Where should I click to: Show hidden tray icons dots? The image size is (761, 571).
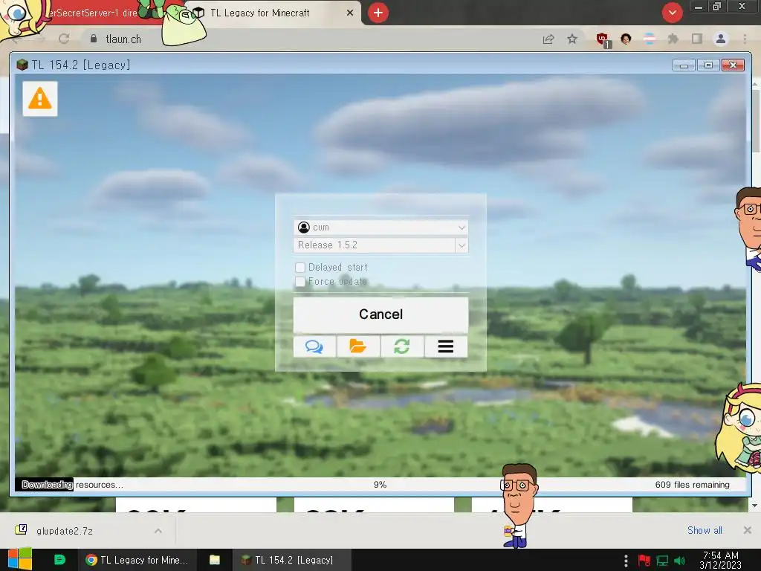(x=626, y=561)
